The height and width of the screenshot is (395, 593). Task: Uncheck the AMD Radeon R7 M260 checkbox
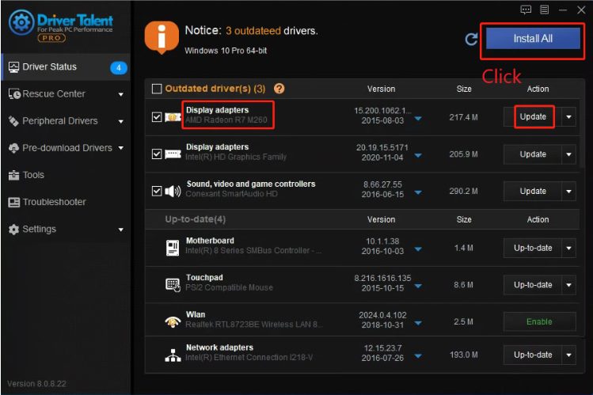[157, 117]
